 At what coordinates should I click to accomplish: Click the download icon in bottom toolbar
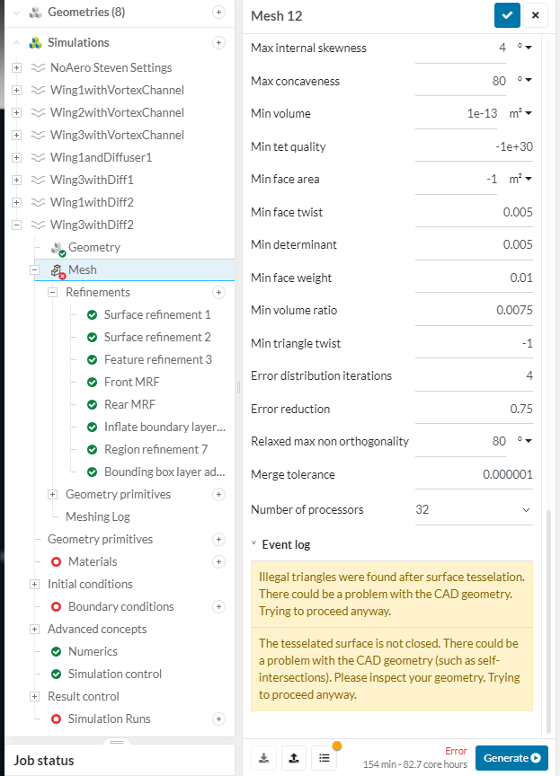click(263, 758)
